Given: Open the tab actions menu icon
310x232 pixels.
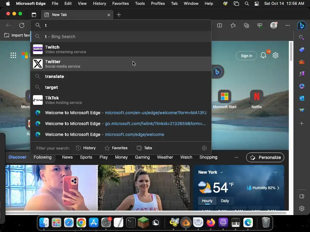Looking at the screenshot, I should tap(34, 15).
